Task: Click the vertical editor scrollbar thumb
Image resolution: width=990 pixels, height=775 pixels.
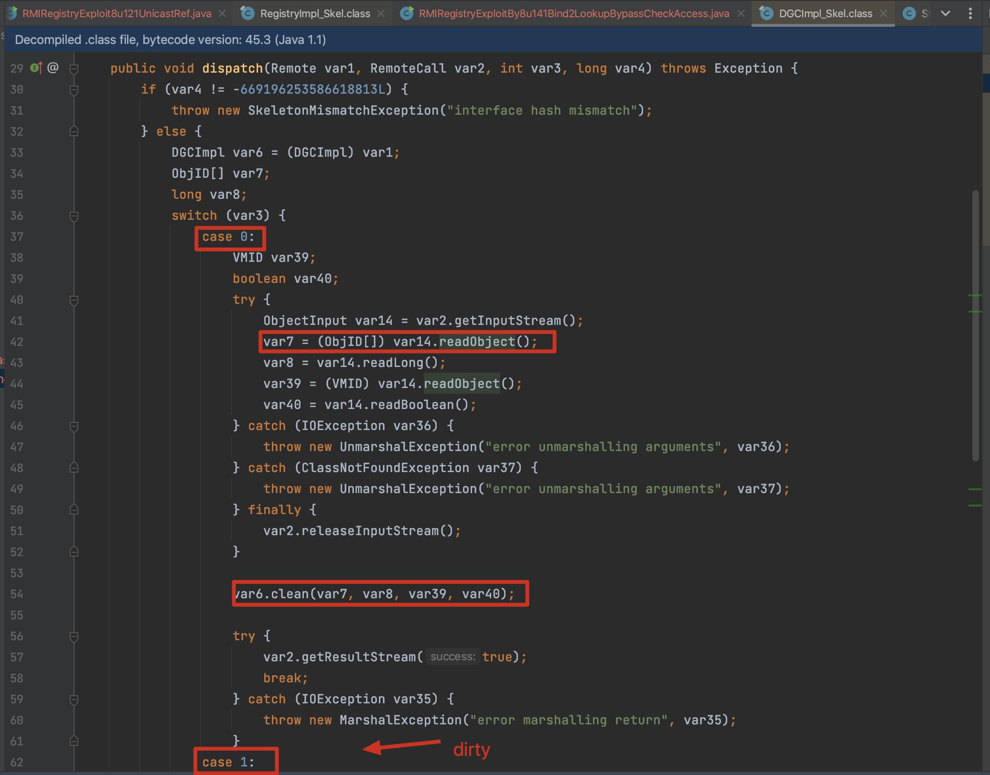Action: click(x=976, y=326)
